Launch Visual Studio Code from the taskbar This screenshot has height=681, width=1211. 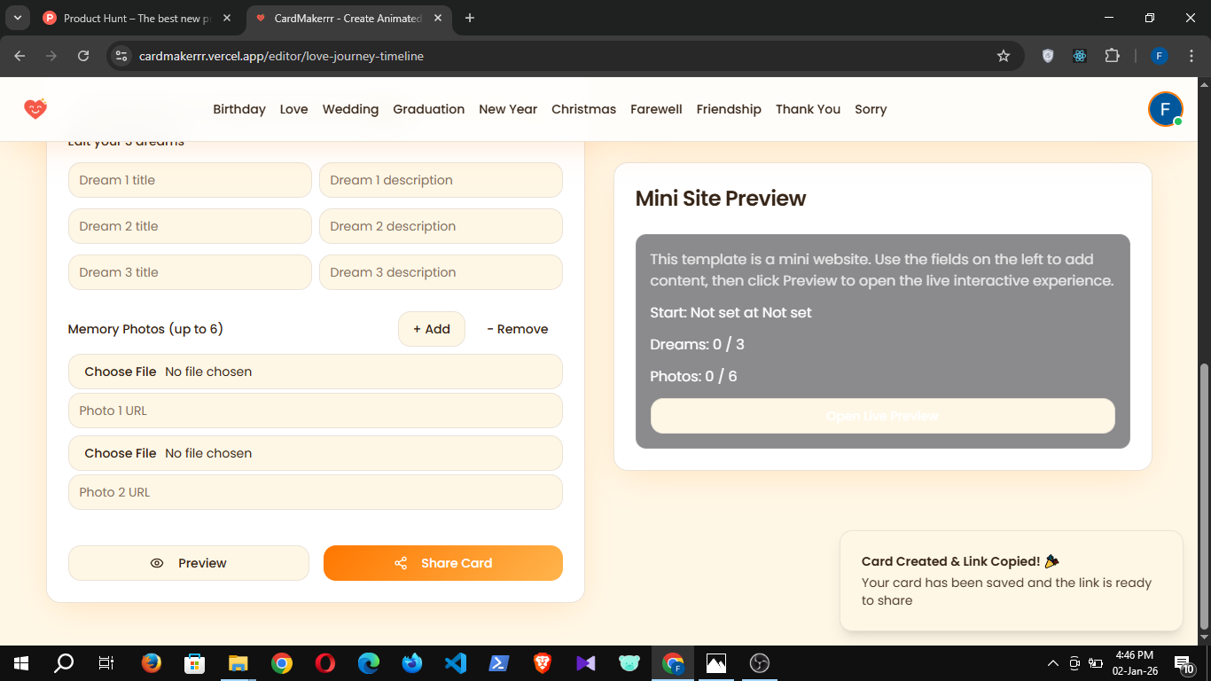point(455,662)
